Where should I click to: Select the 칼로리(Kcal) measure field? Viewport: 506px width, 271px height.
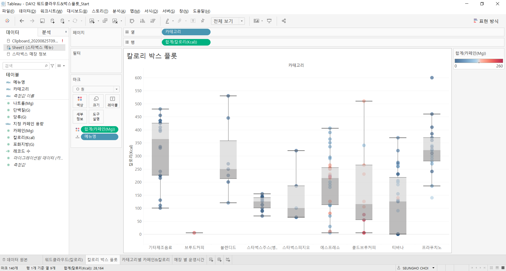click(24, 137)
